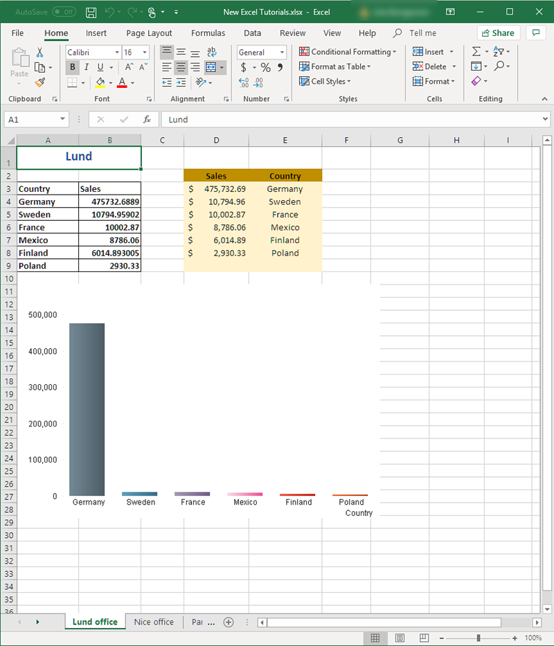Click the Increase Decimal icon
554x646 pixels.
click(x=242, y=82)
